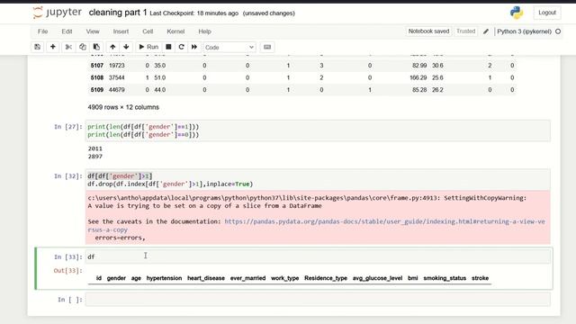Click the 'Residence_type' column header

click(x=326, y=278)
